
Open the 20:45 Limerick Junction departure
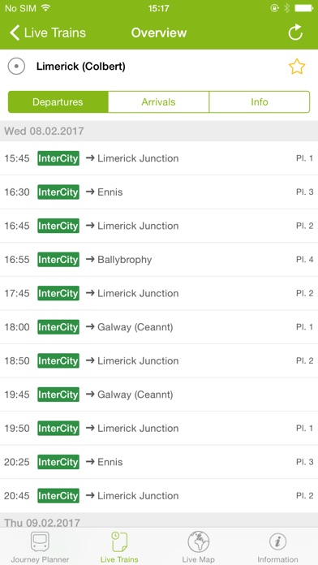159,496
